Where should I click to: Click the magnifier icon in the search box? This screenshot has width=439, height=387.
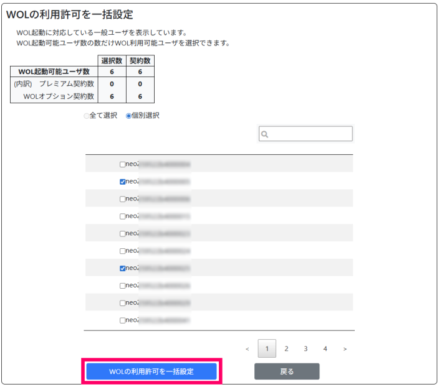265,134
